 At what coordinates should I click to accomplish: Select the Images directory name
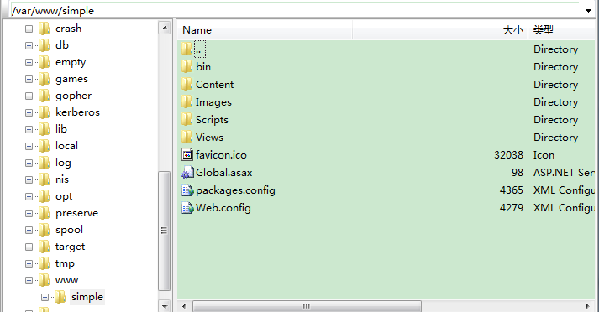(213, 101)
